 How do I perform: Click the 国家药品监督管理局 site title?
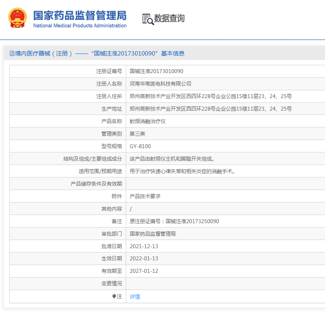[x=80, y=16]
